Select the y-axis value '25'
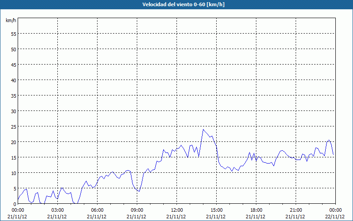Screen dimensions: 353x221 (14, 126)
